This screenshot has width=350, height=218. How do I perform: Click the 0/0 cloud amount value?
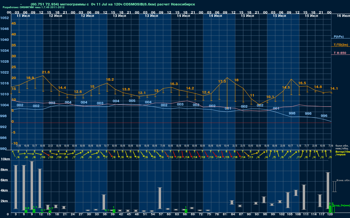(251, 146)
